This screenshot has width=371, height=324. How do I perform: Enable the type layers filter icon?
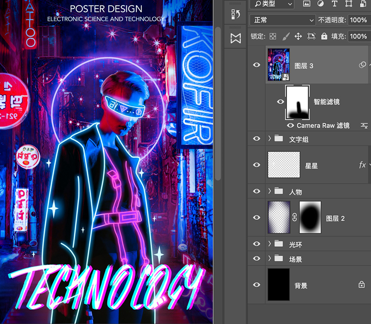click(x=334, y=4)
